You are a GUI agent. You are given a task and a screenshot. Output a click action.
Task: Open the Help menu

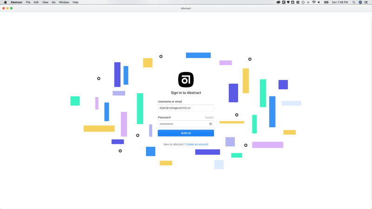tap(75, 2)
